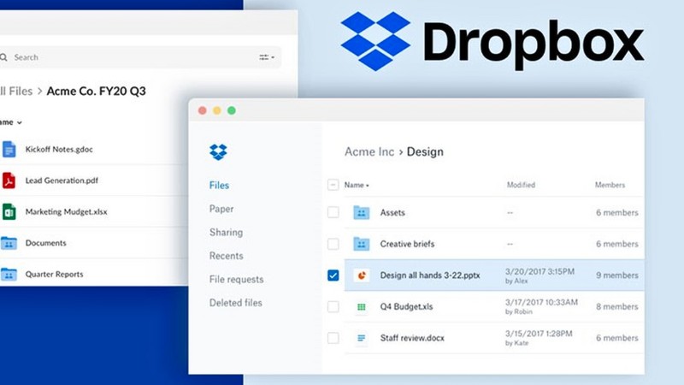Click the Acme Co. FY20 Q3 breadcrumb
Image resolution: width=684 pixels, height=385 pixels.
click(x=96, y=92)
